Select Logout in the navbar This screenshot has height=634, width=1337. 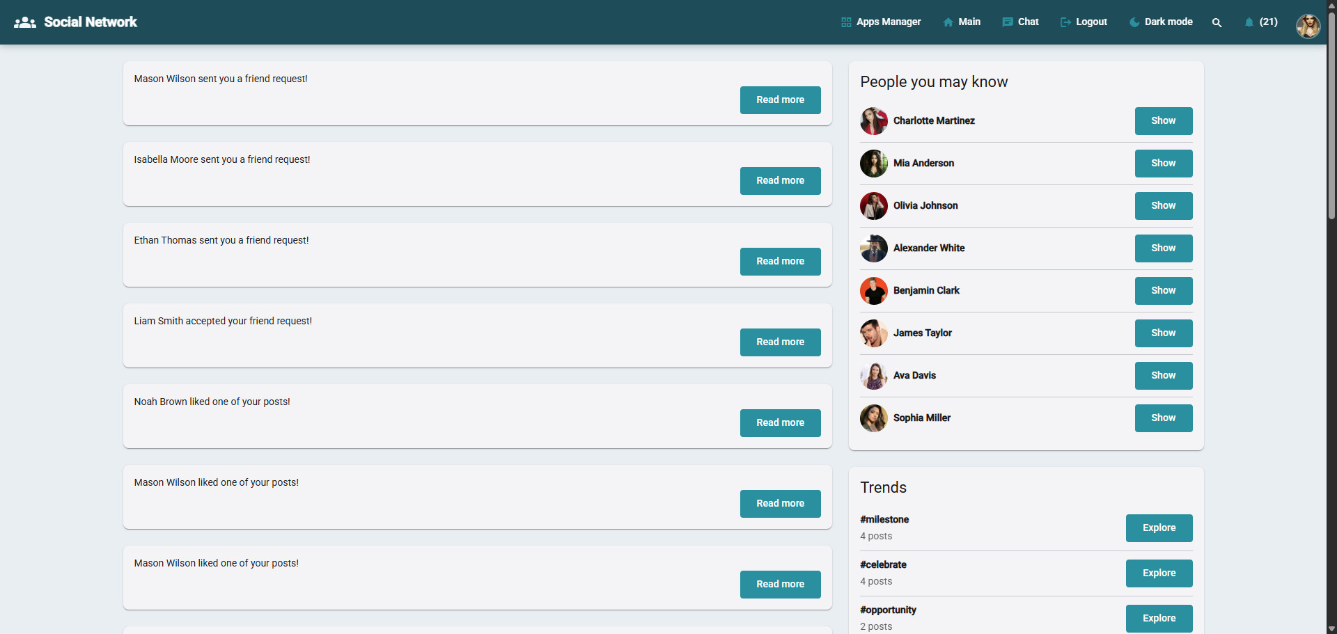(x=1084, y=22)
